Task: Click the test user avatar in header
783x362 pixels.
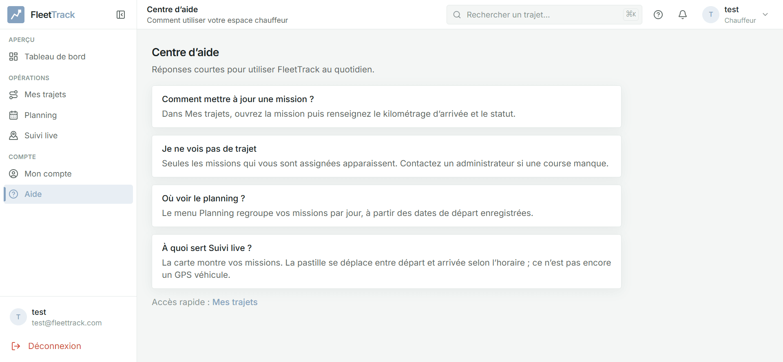Action: (711, 15)
